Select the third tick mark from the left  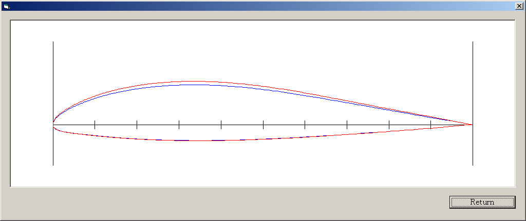pyautogui.click(x=179, y=124)
